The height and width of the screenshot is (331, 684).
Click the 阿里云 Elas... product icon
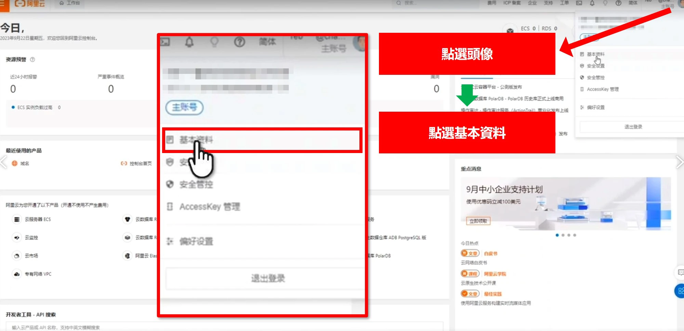127,256
